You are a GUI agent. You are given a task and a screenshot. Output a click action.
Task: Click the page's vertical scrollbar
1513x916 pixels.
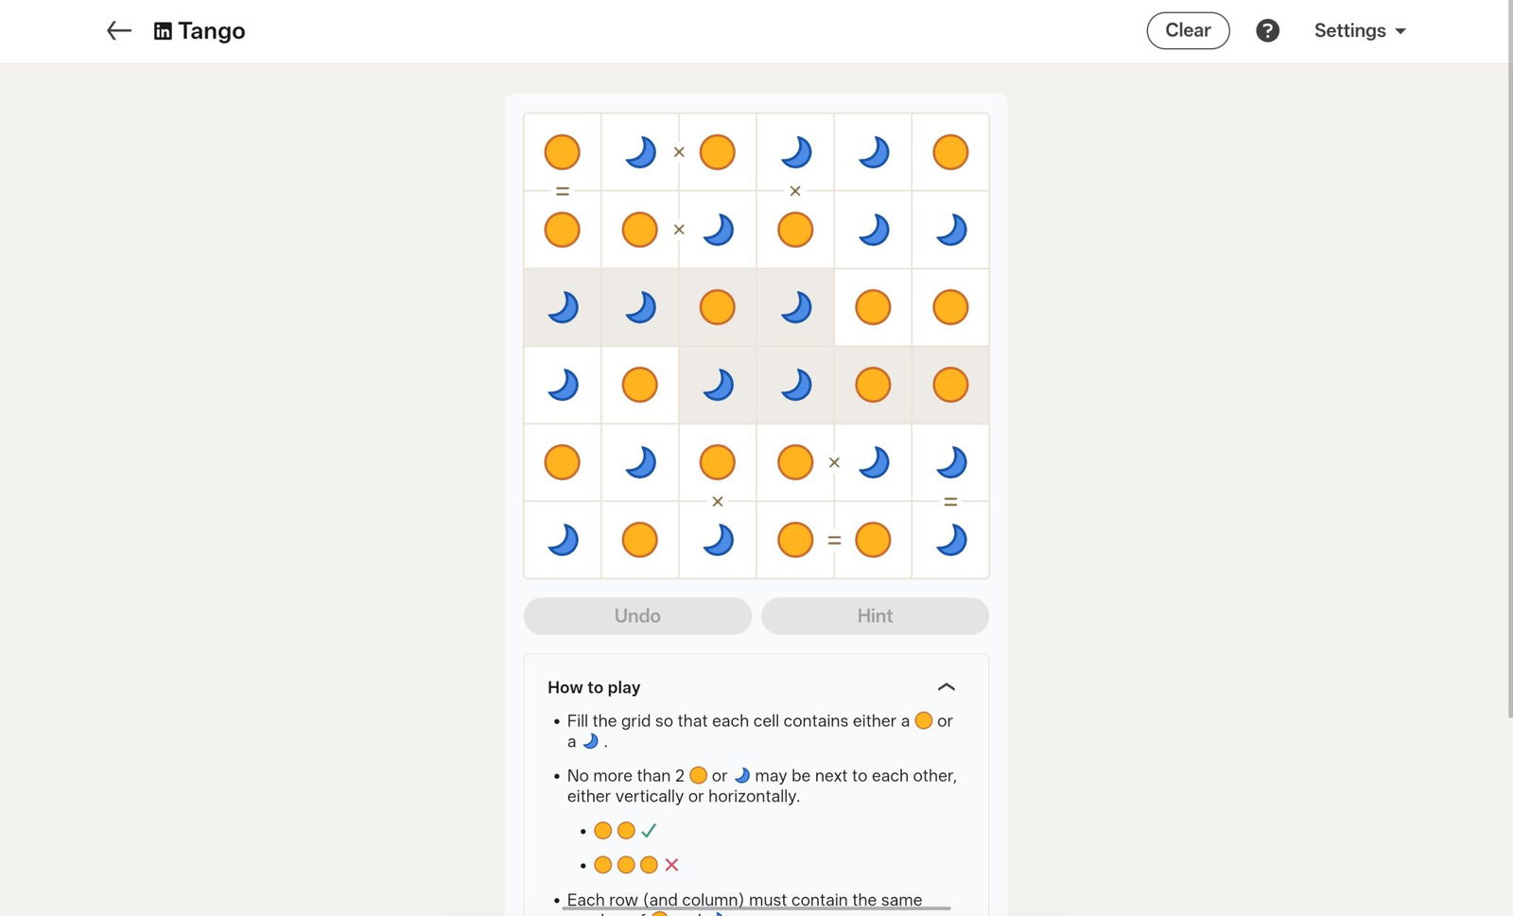click(1509, 378)
